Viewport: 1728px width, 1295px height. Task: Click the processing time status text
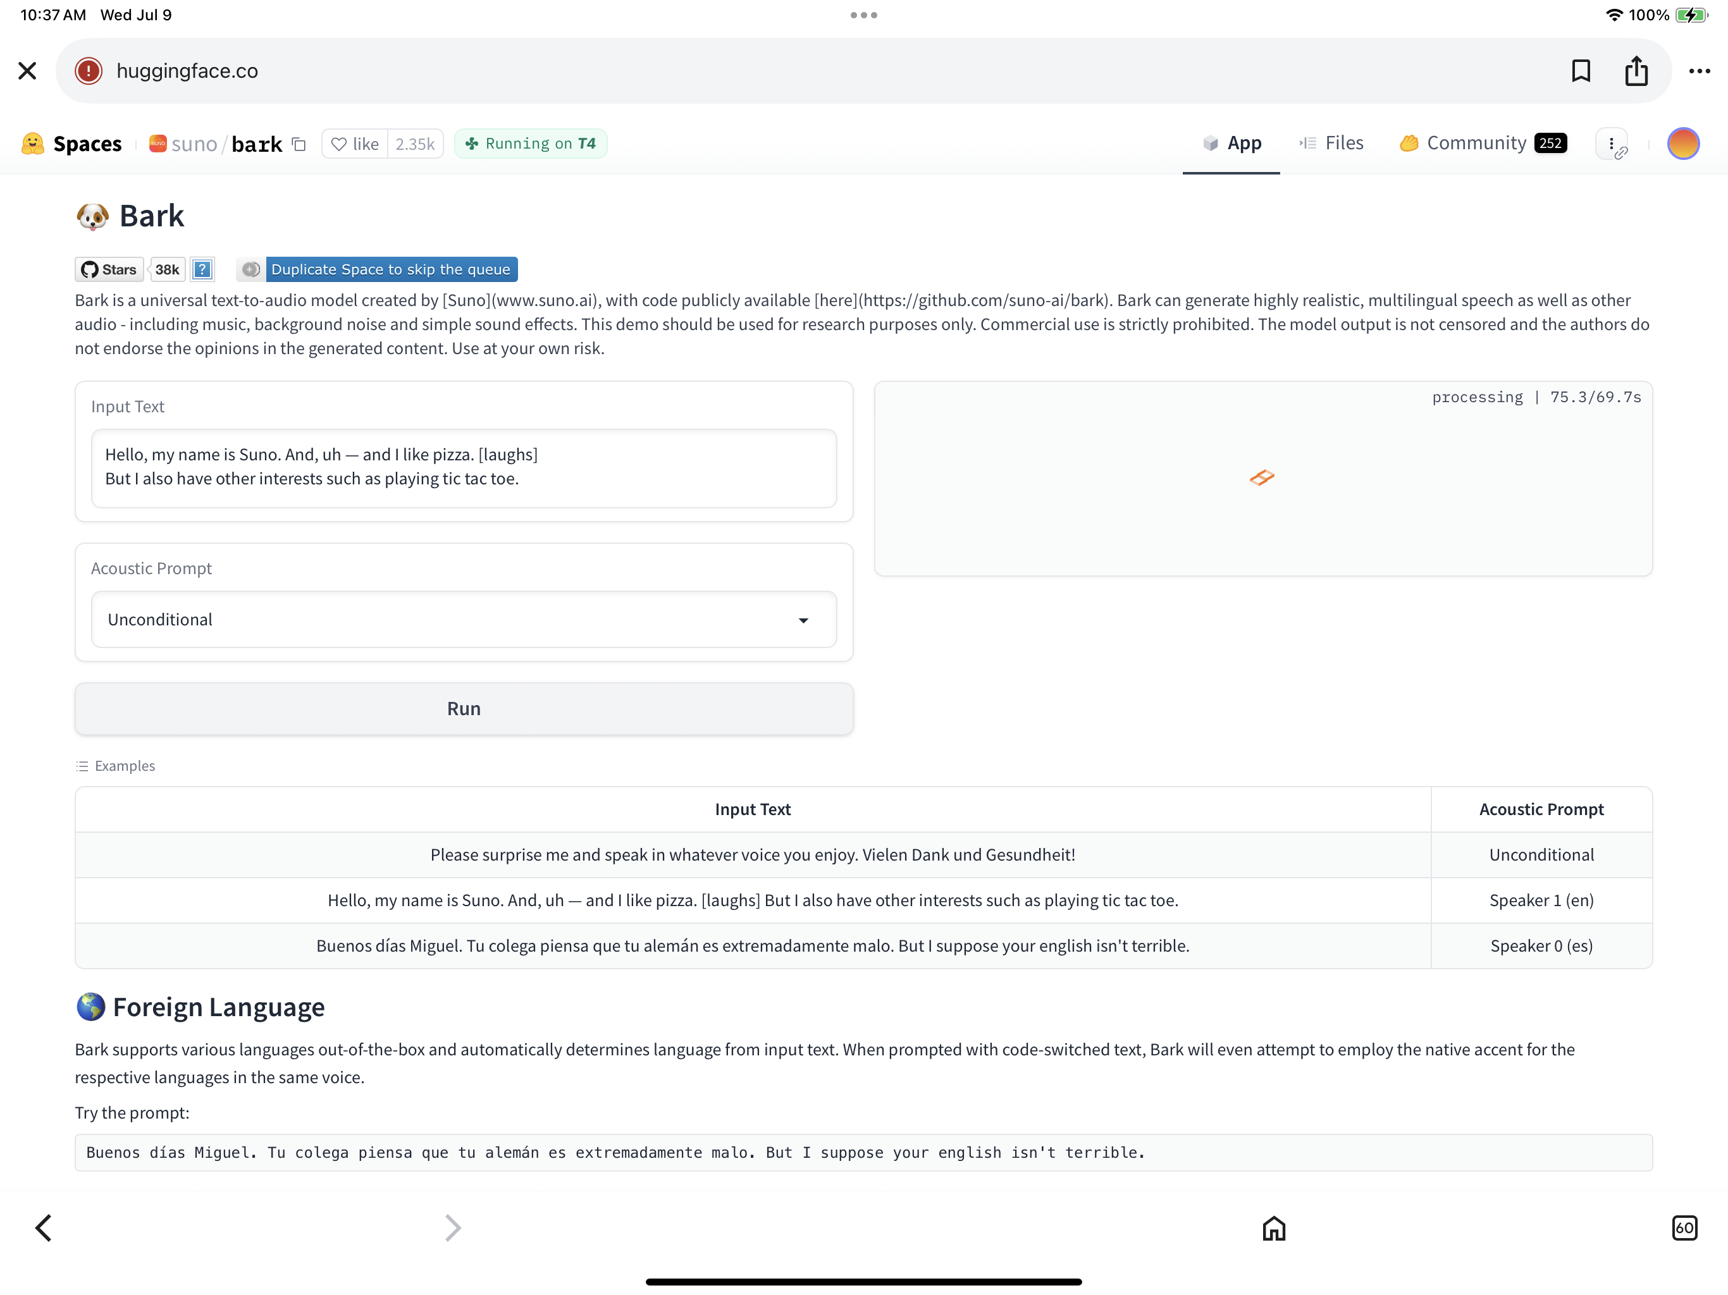(1536, 398)
